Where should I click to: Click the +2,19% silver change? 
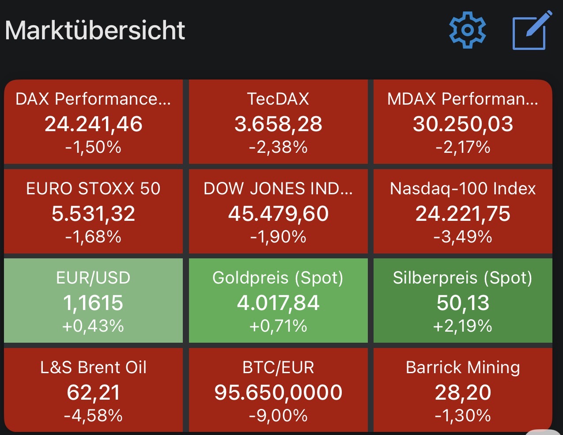click(463, 326)
